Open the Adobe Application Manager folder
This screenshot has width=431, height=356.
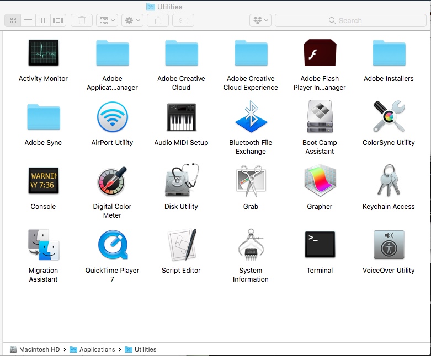point(113,53)
